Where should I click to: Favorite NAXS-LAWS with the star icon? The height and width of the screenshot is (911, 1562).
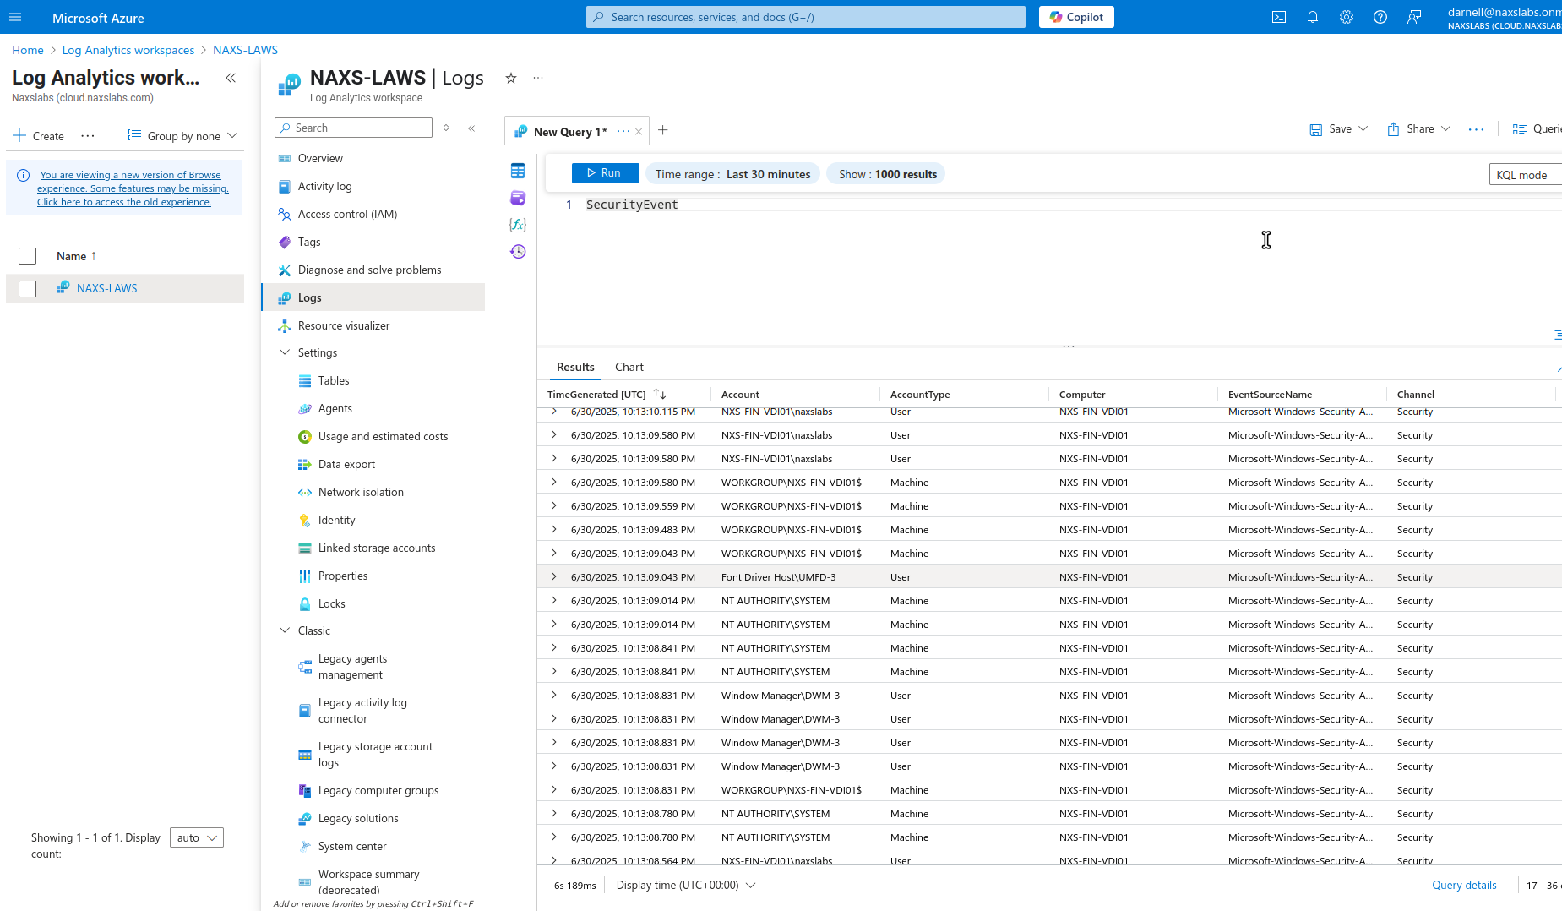pyautogui.click(x=511, y=78)
